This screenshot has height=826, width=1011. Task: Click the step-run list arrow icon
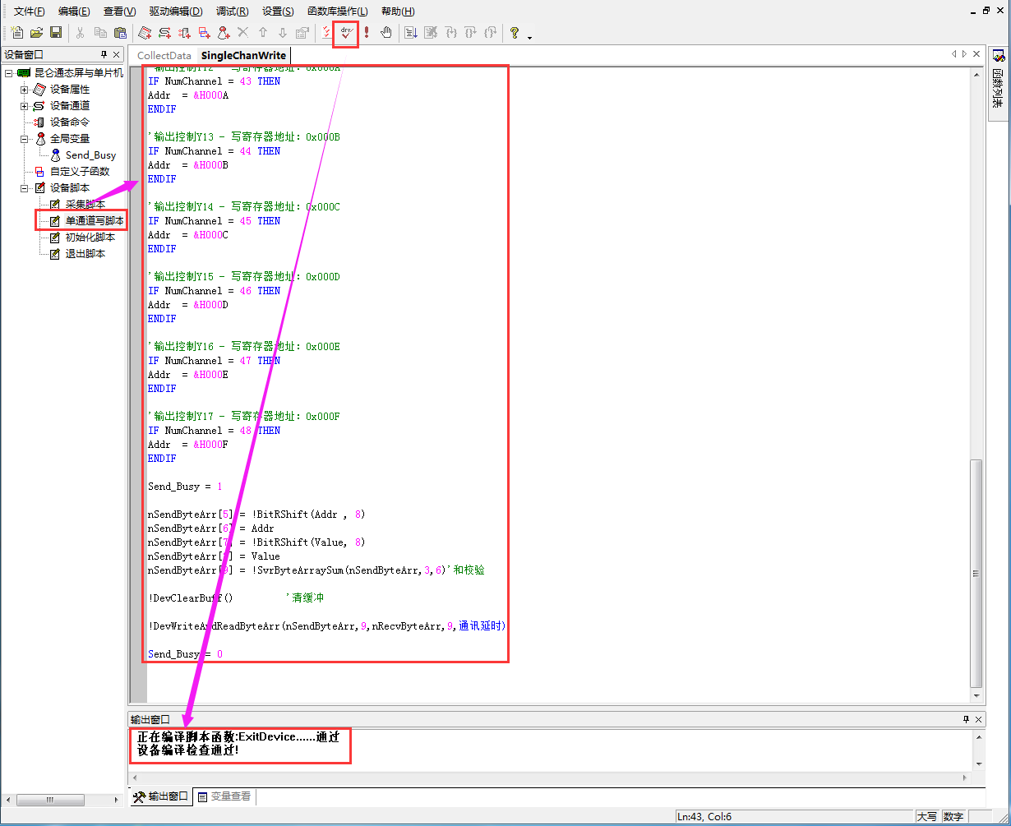point(411,33)
